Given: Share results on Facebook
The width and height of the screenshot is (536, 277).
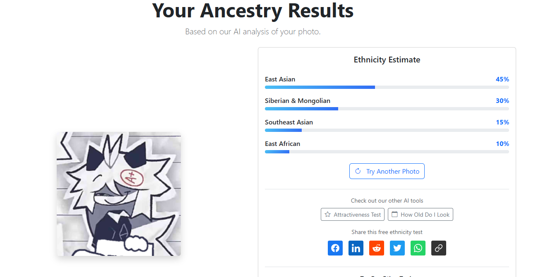Looking at the screenshot, I should click(335, 248).
